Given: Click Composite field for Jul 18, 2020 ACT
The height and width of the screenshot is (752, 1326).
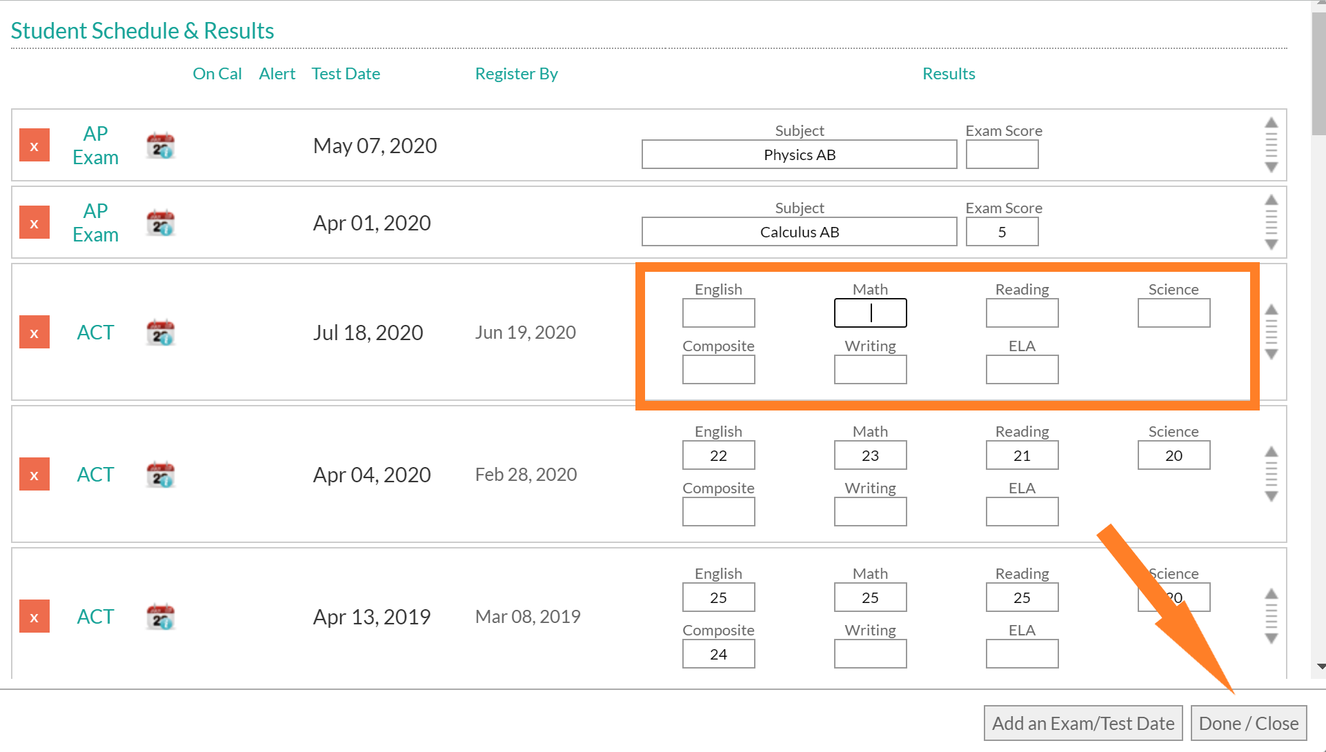Looking at the screenshot, I should pyautogui.click(x=718, y=370).
